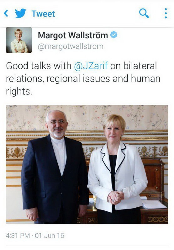The image size is (174, 250).
Task: Tap the words "regional issues" in tweet
Action: pos(78,79)
